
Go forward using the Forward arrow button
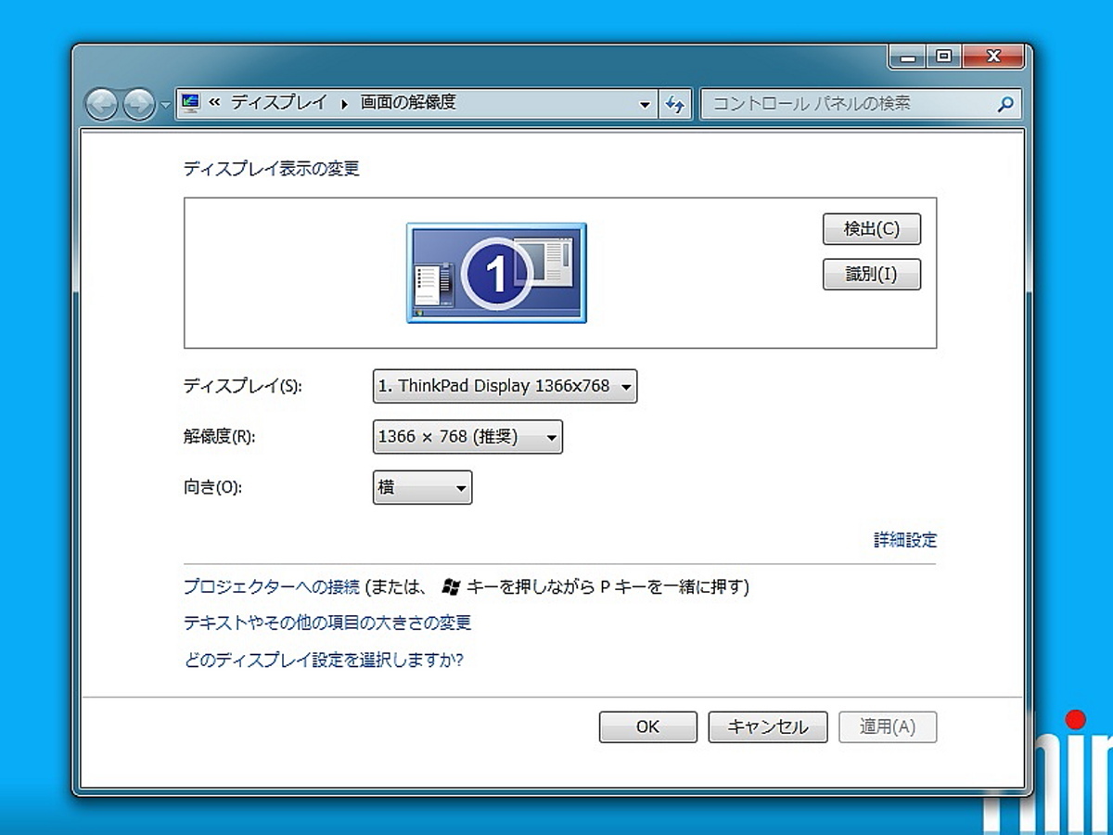click(x=138, y=105)
